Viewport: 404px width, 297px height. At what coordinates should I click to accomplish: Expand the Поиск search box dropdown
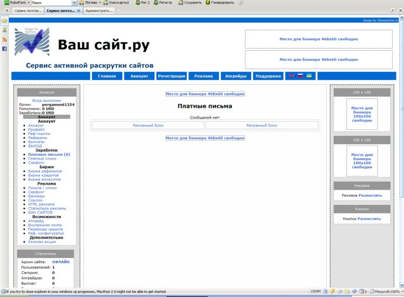coord(75,3)
